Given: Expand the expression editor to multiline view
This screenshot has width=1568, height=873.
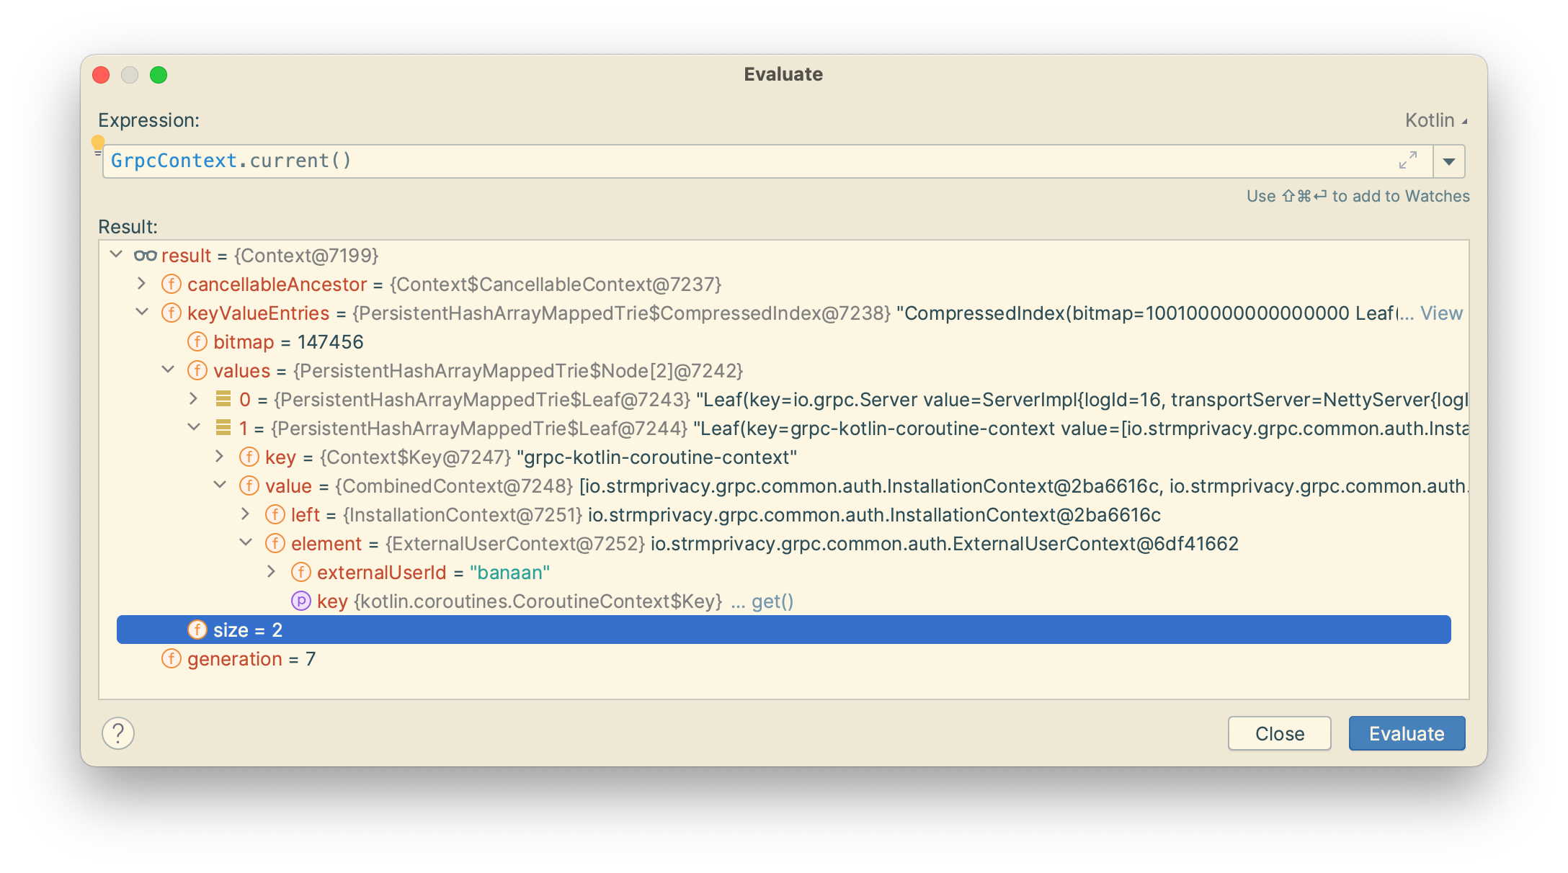Looking at the screenshot, I should (x=1409, y=161).
